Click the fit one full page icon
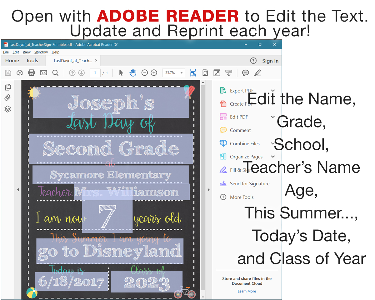Image resolution: width=375 pixels, height=300 pixels. click(205, 73)
